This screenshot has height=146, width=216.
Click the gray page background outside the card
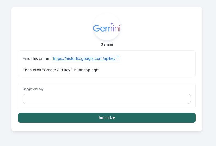209,82
